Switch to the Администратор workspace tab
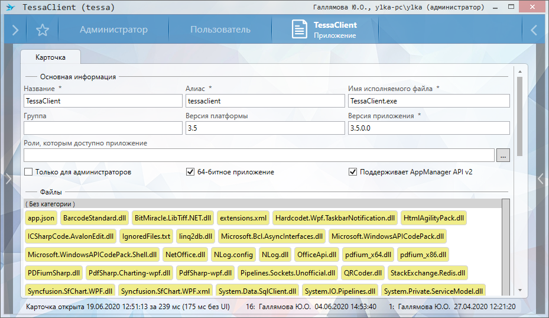Viewport: 549px width, 318px height. pos(113,30)
